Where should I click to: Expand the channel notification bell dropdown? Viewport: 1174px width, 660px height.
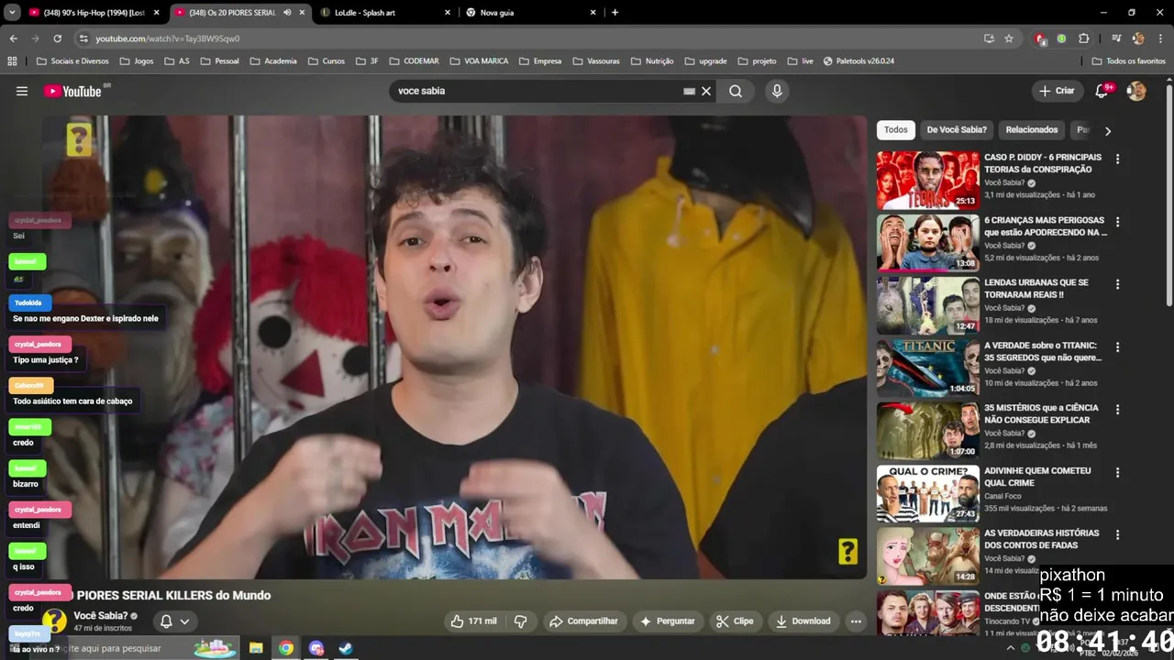[174, 621]
